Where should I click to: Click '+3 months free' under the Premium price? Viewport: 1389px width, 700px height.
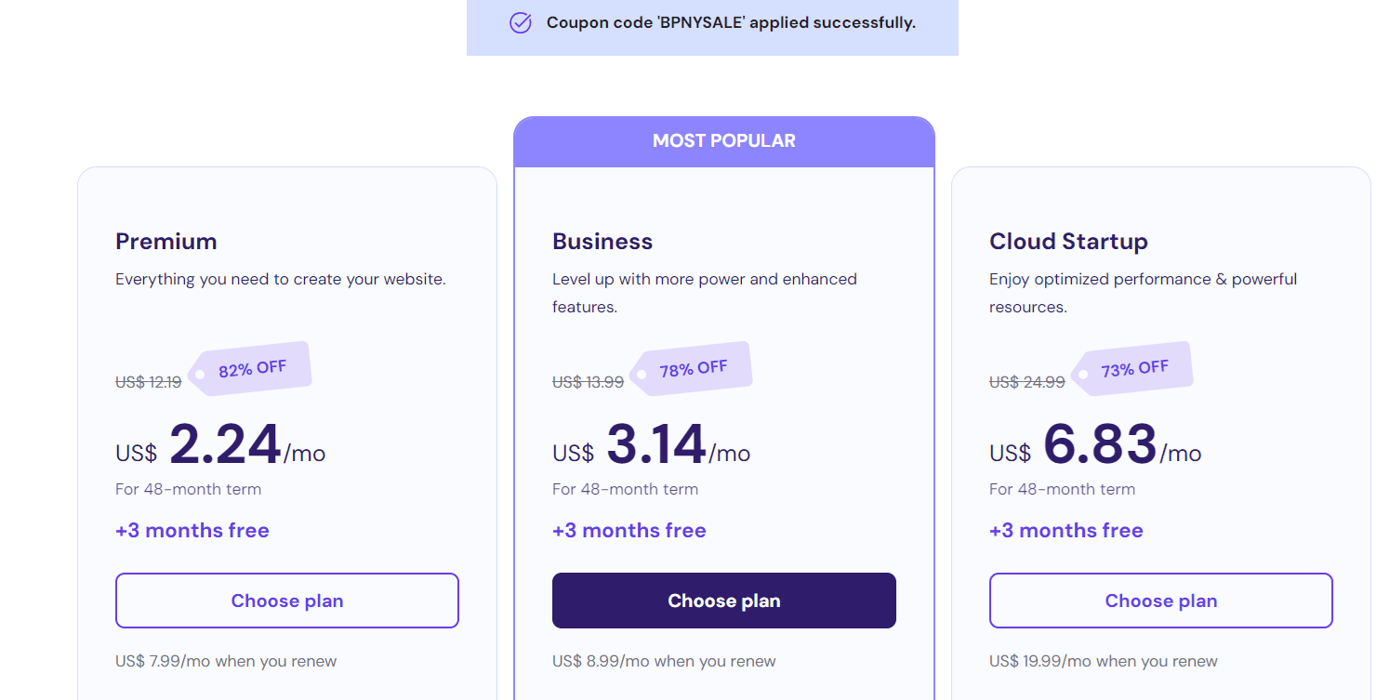coord(192,530)
